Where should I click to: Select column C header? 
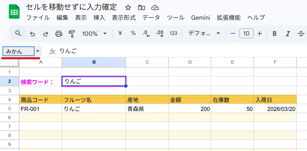[x=147, y=62]
